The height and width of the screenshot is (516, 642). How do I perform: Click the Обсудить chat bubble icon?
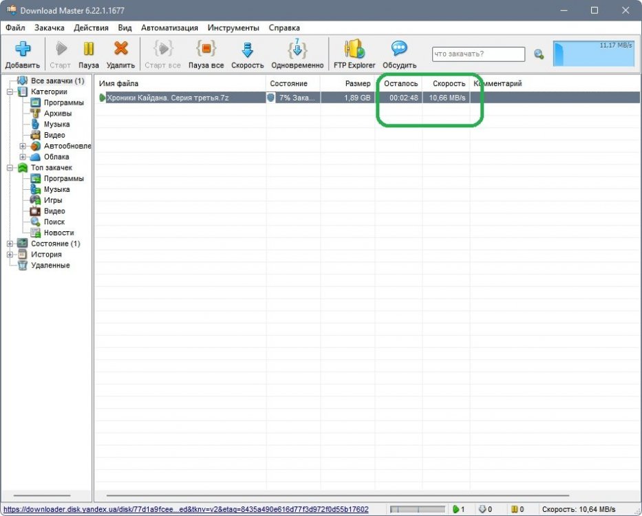[x=399, y=50]
